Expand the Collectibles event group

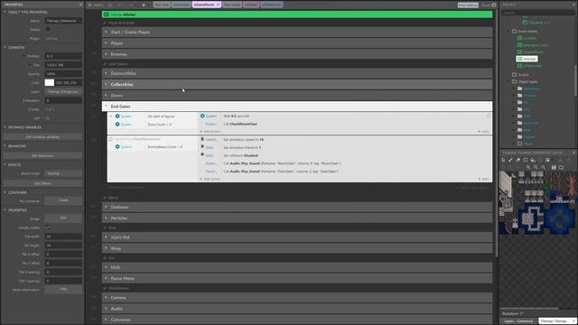106,84
